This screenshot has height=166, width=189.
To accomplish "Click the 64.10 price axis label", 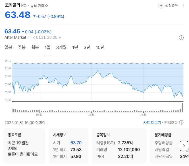I will (x=8, y=61).
